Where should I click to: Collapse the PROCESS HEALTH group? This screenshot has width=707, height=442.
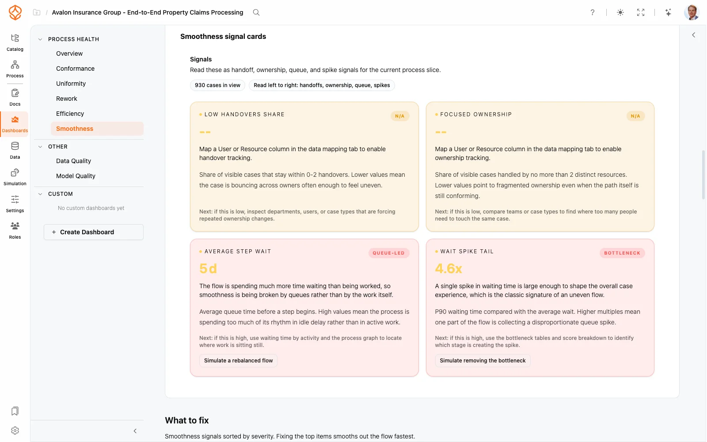(40, 39)
